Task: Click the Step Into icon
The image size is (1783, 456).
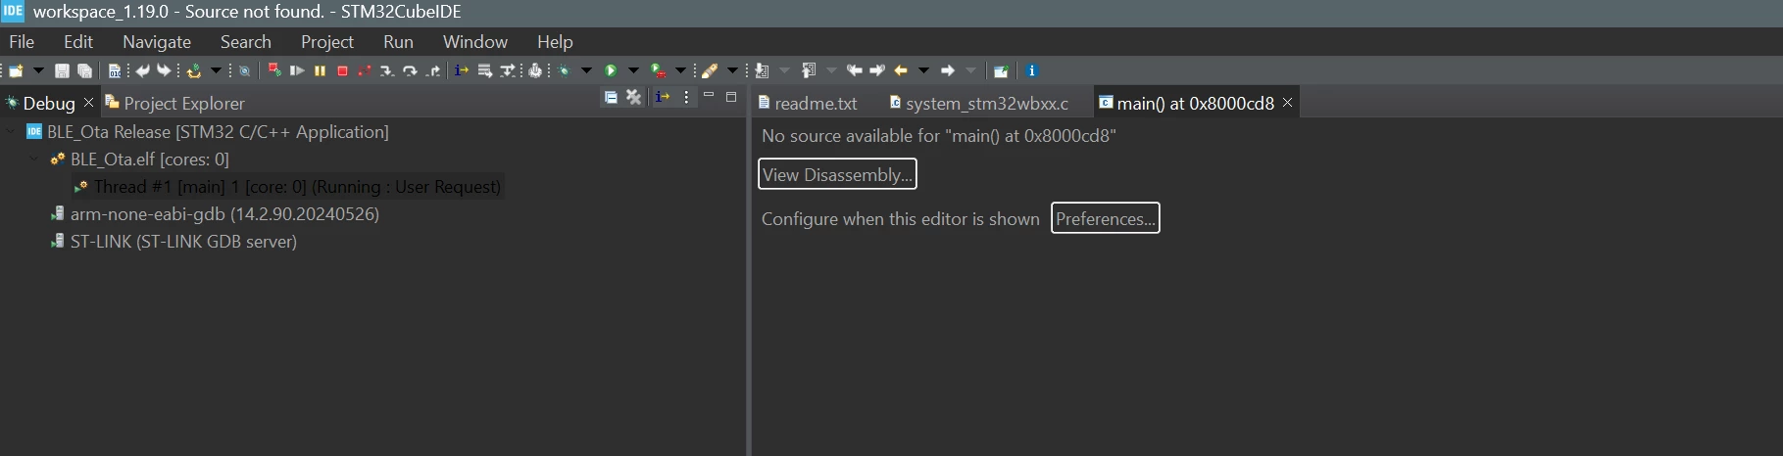Action: pos(387,70)
